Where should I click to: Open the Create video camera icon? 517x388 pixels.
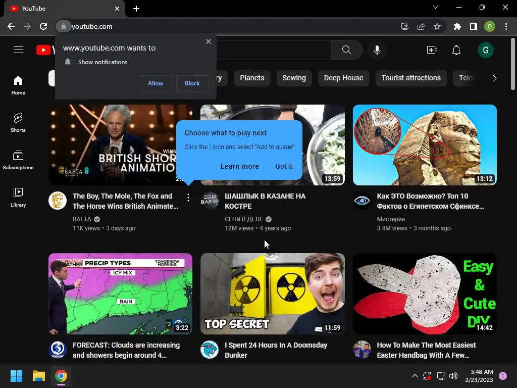[x=432, y=50]
